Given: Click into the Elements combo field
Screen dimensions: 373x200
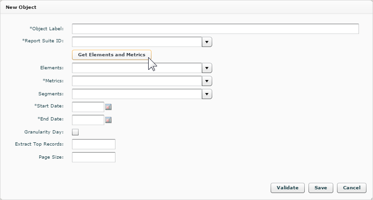Looking at the screenshot, I should coord(137,68).
